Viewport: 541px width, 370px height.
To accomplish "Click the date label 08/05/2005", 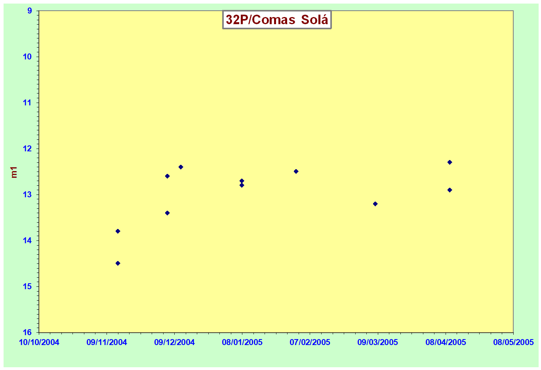I will tap(513, 342).
